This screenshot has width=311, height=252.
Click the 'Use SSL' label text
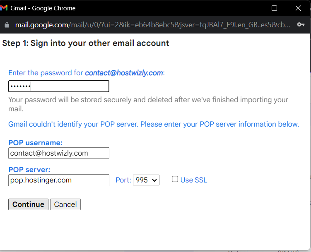point(194,180)
